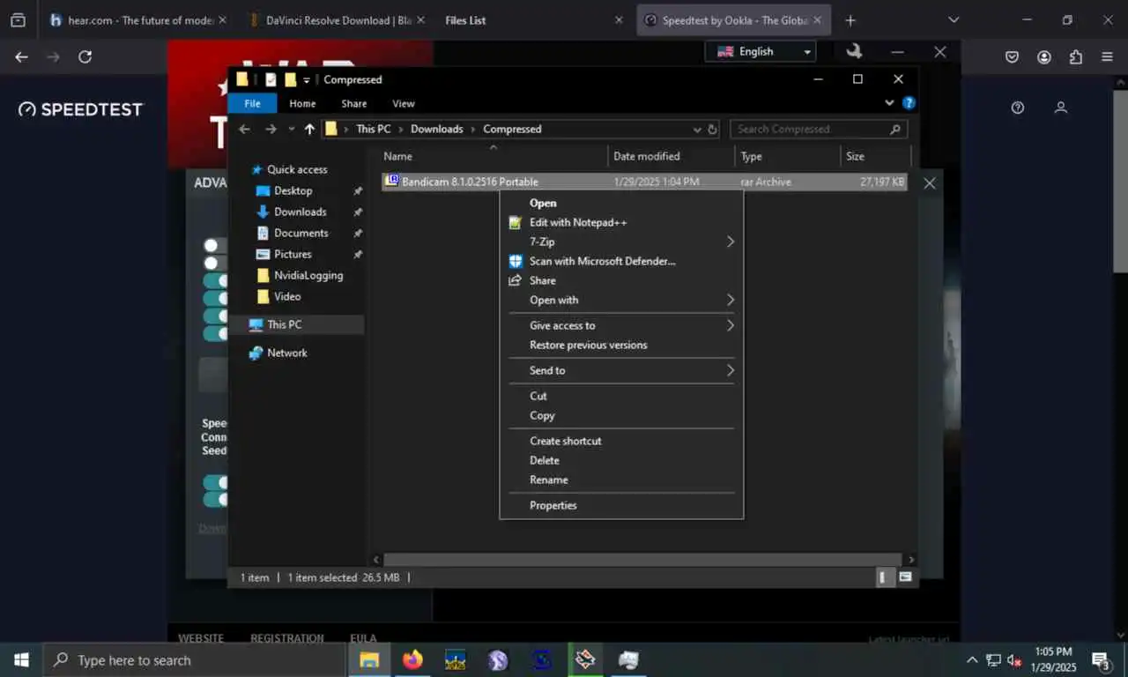The height and width of the screenshot is (677, 1128).
Task: Refresh the Compressed folder view
Action: pos(713,129)
